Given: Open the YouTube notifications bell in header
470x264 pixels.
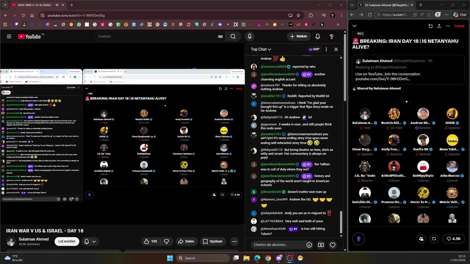Looking at the screenshot, I should (318, 36).
